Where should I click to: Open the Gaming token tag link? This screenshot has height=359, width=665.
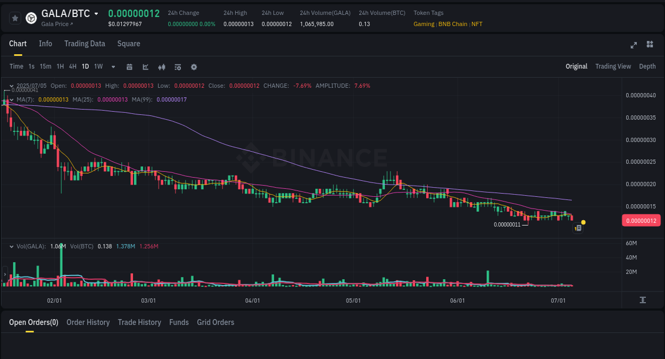click(423, 24)
